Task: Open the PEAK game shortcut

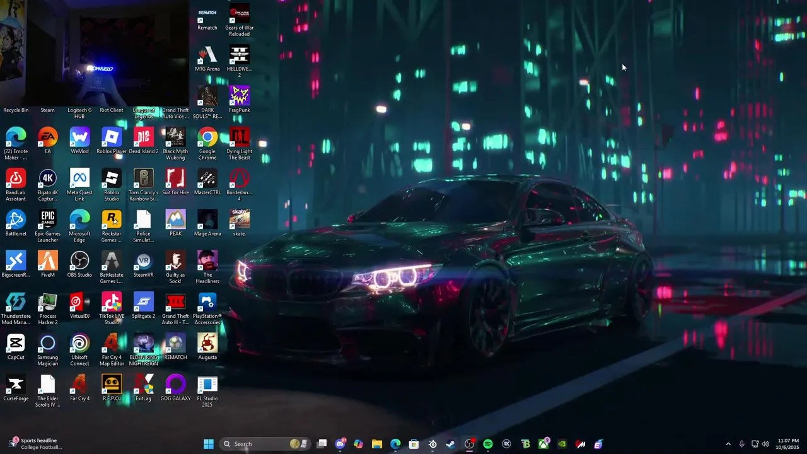Action: [175, 223]
